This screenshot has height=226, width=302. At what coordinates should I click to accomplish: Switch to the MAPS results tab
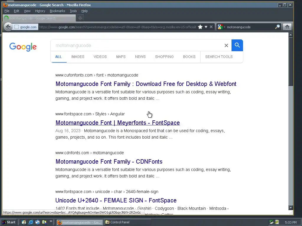coord(121,57)
